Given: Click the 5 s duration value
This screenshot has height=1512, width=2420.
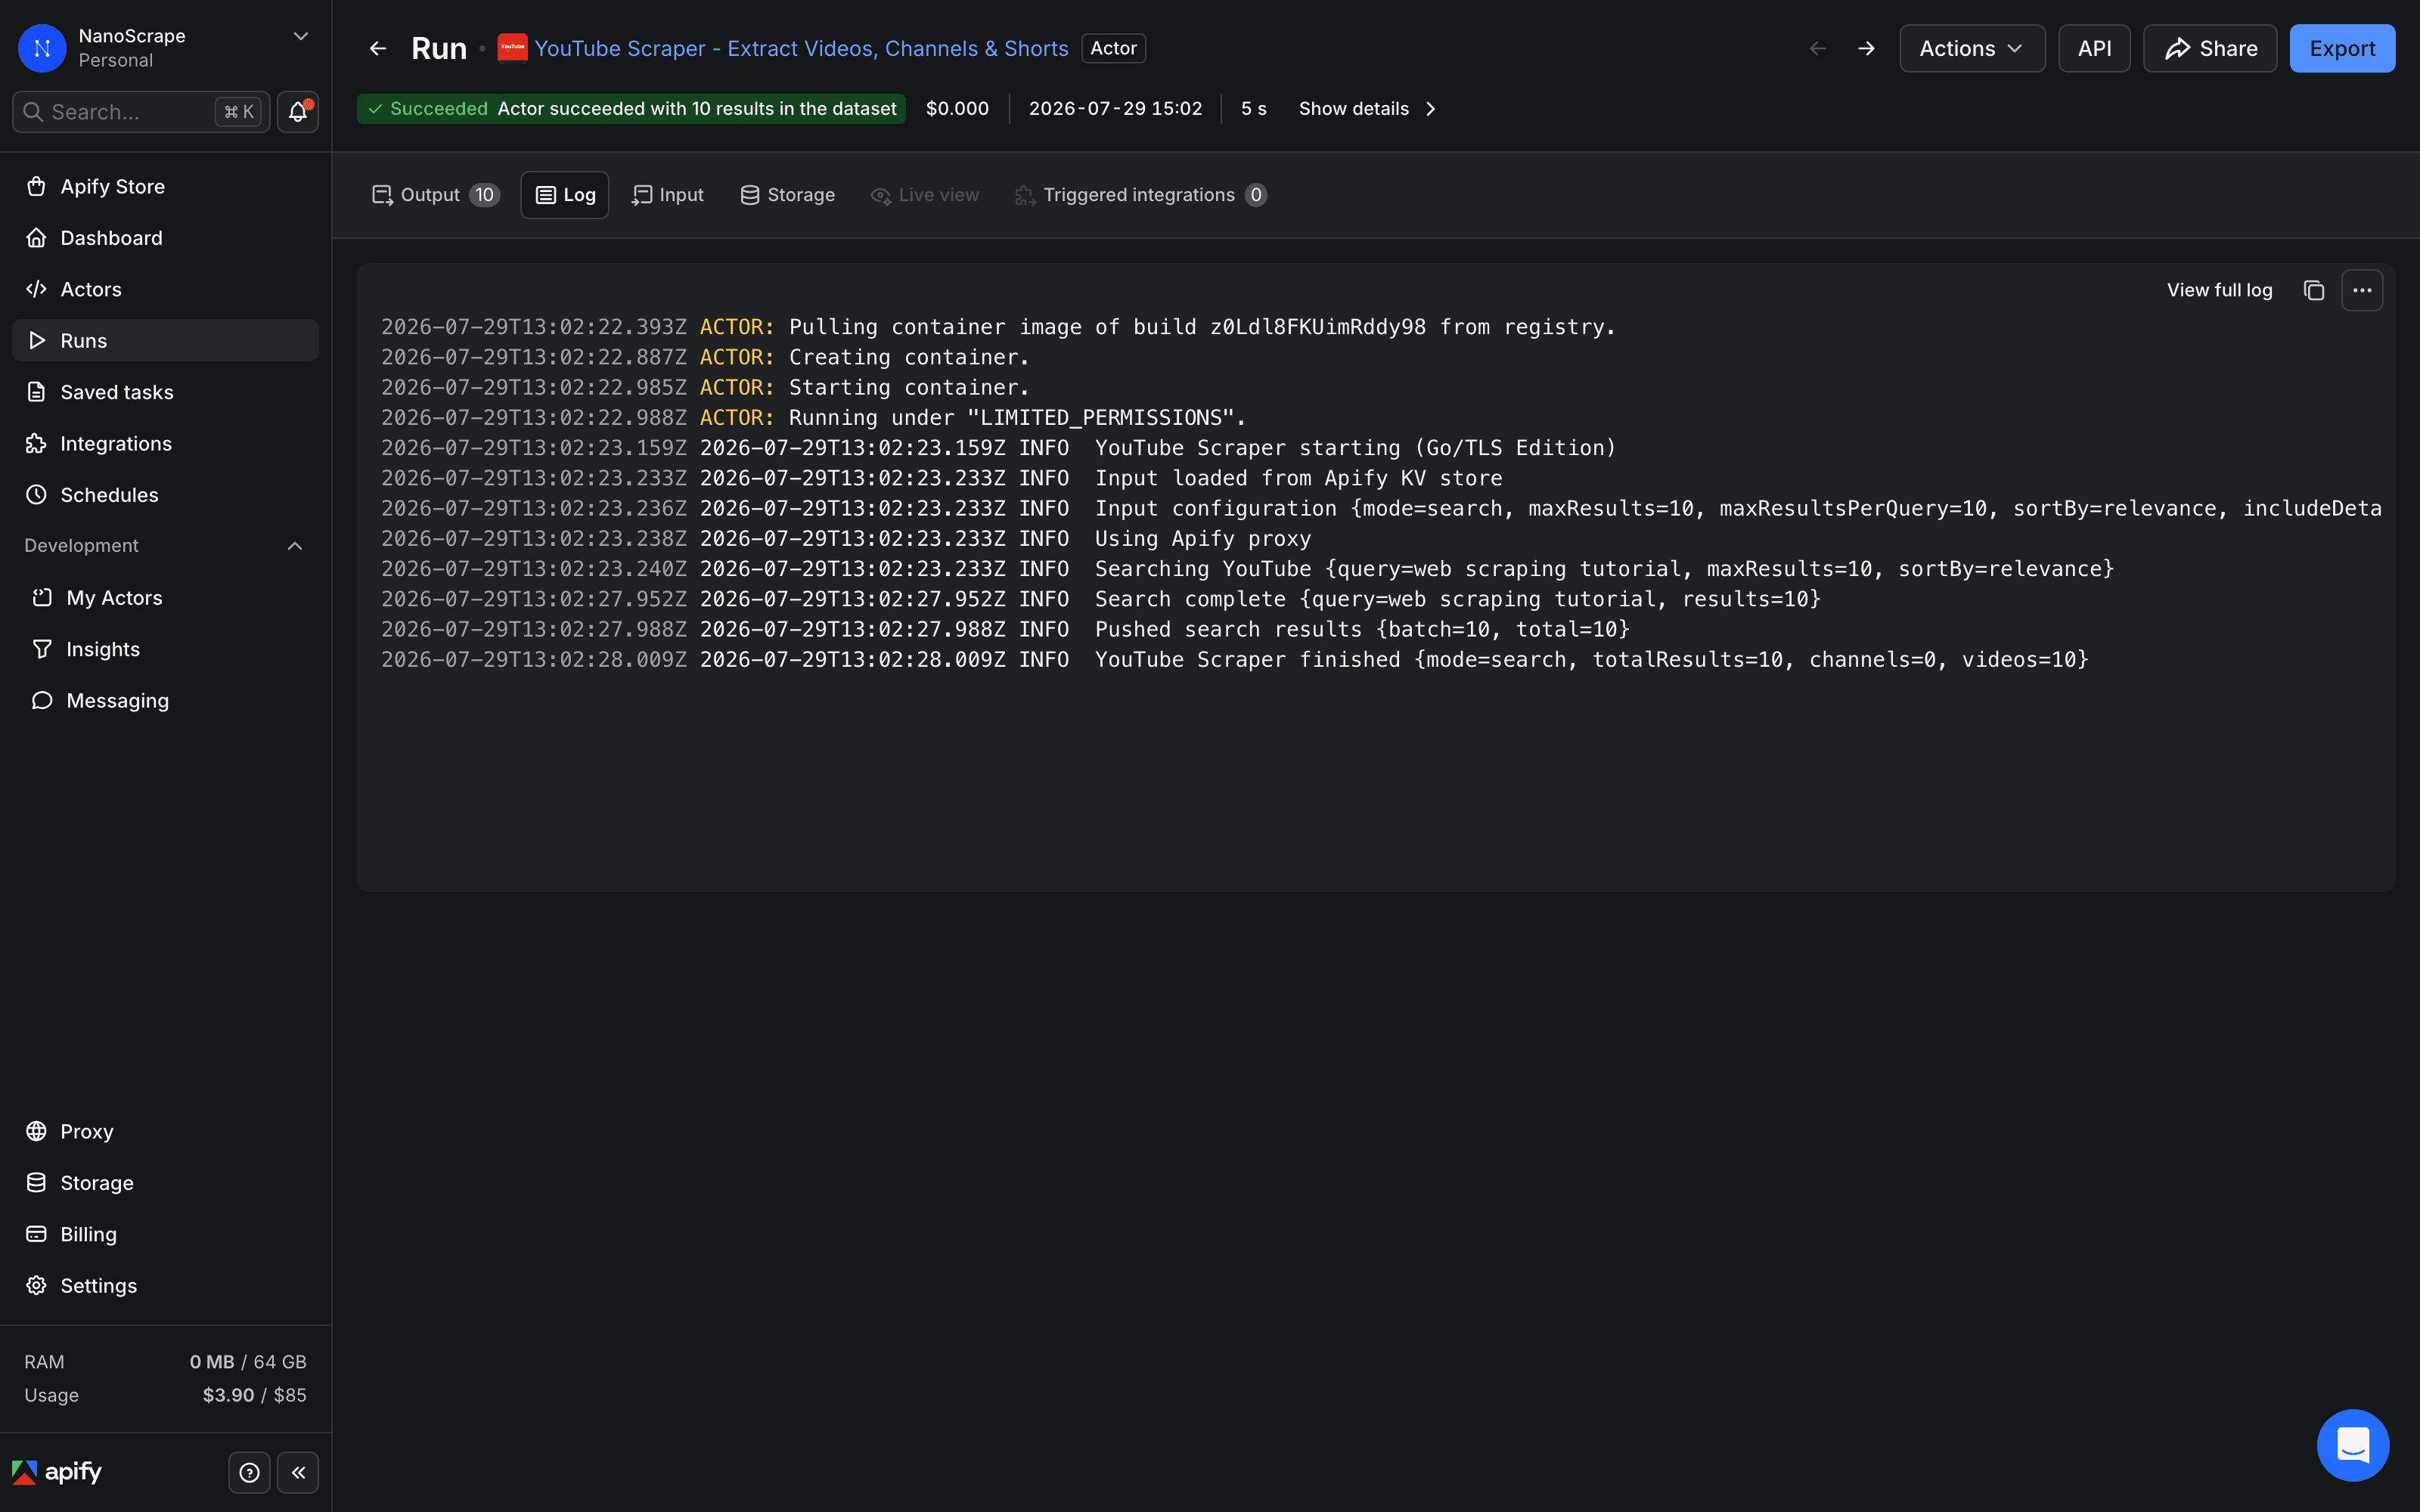Looking at the screenshot, I should [1253, 108].
